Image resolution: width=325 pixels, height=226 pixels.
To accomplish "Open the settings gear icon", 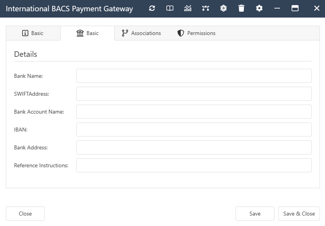I will pos(259,8).
